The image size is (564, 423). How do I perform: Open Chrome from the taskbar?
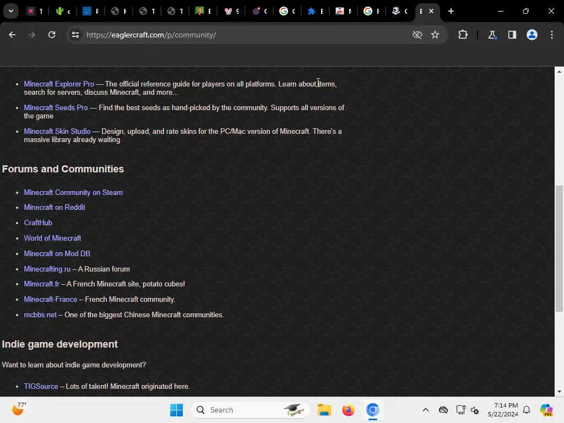click(373, 410)
